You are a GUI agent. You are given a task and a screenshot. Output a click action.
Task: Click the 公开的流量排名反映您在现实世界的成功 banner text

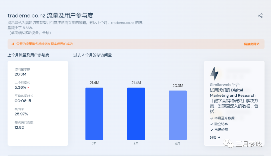(44, 44)
